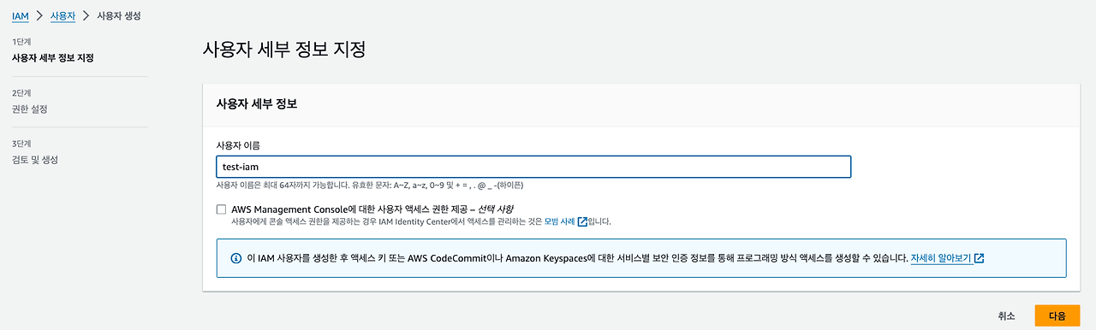This screenshot has height=330, width=1096.
Task: Click the 사용자 이름 input field
Action: [533, 167]
